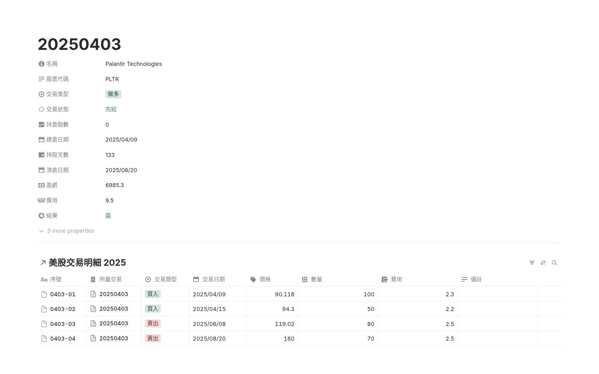
Task: Edit the Palantir Technologies name value
Action: (134, 64)
